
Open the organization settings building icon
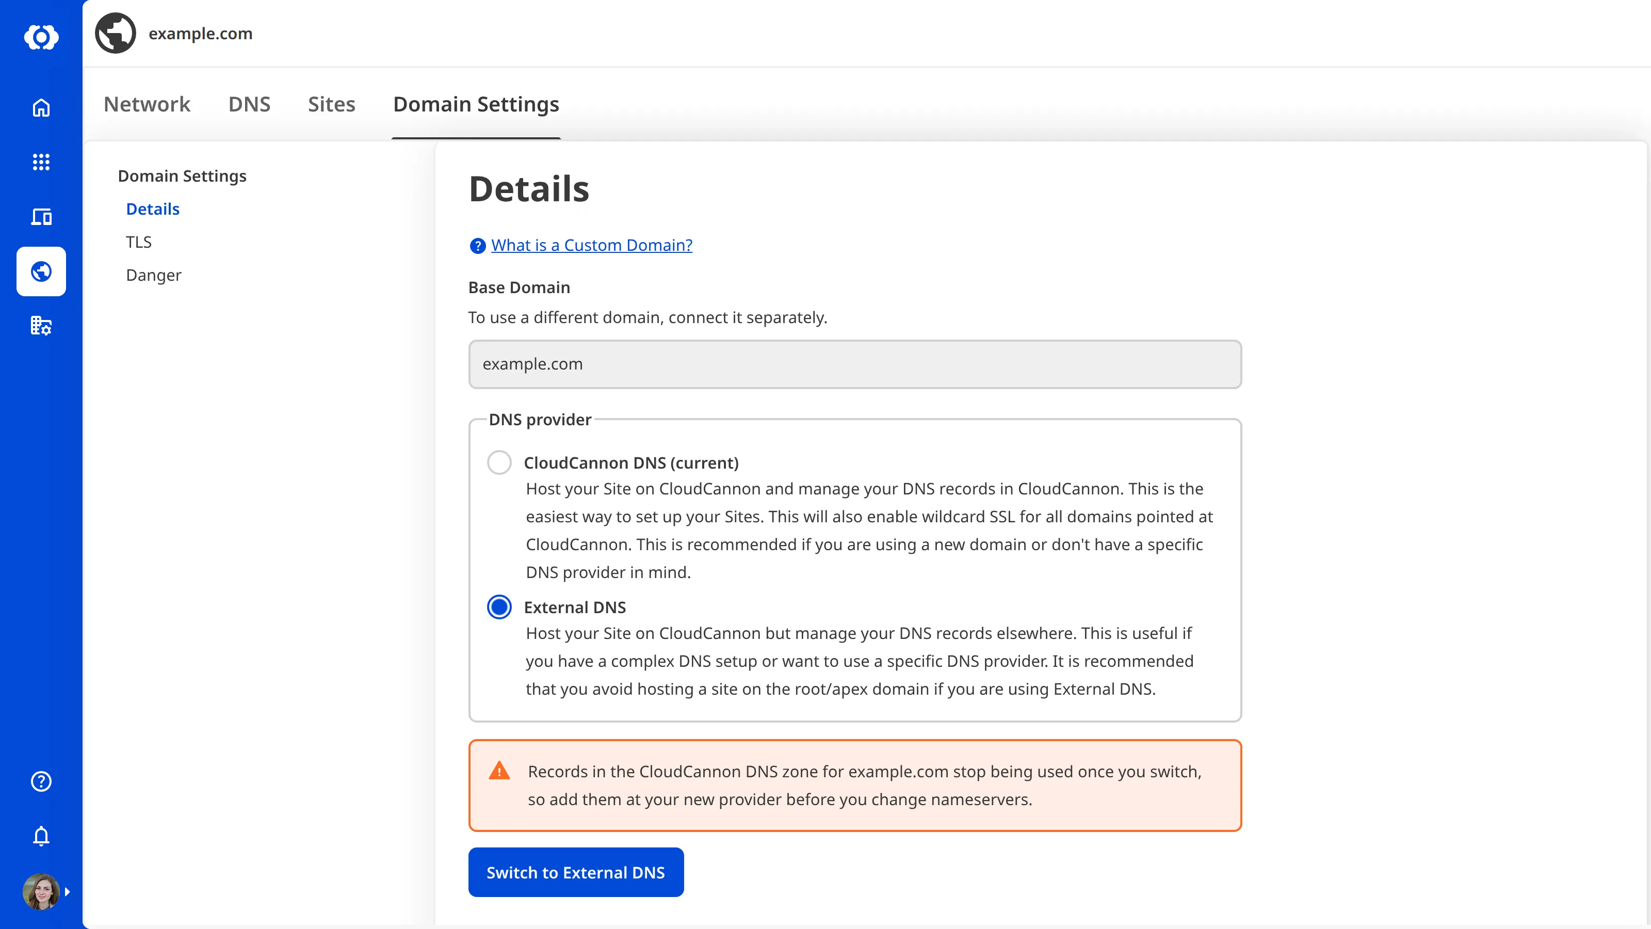41,326
